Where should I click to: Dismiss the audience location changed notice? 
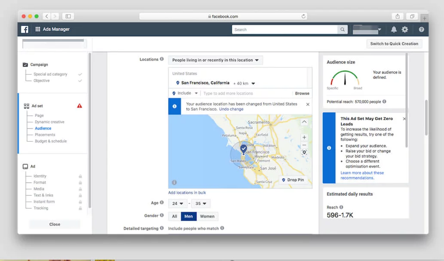[308, 104]
